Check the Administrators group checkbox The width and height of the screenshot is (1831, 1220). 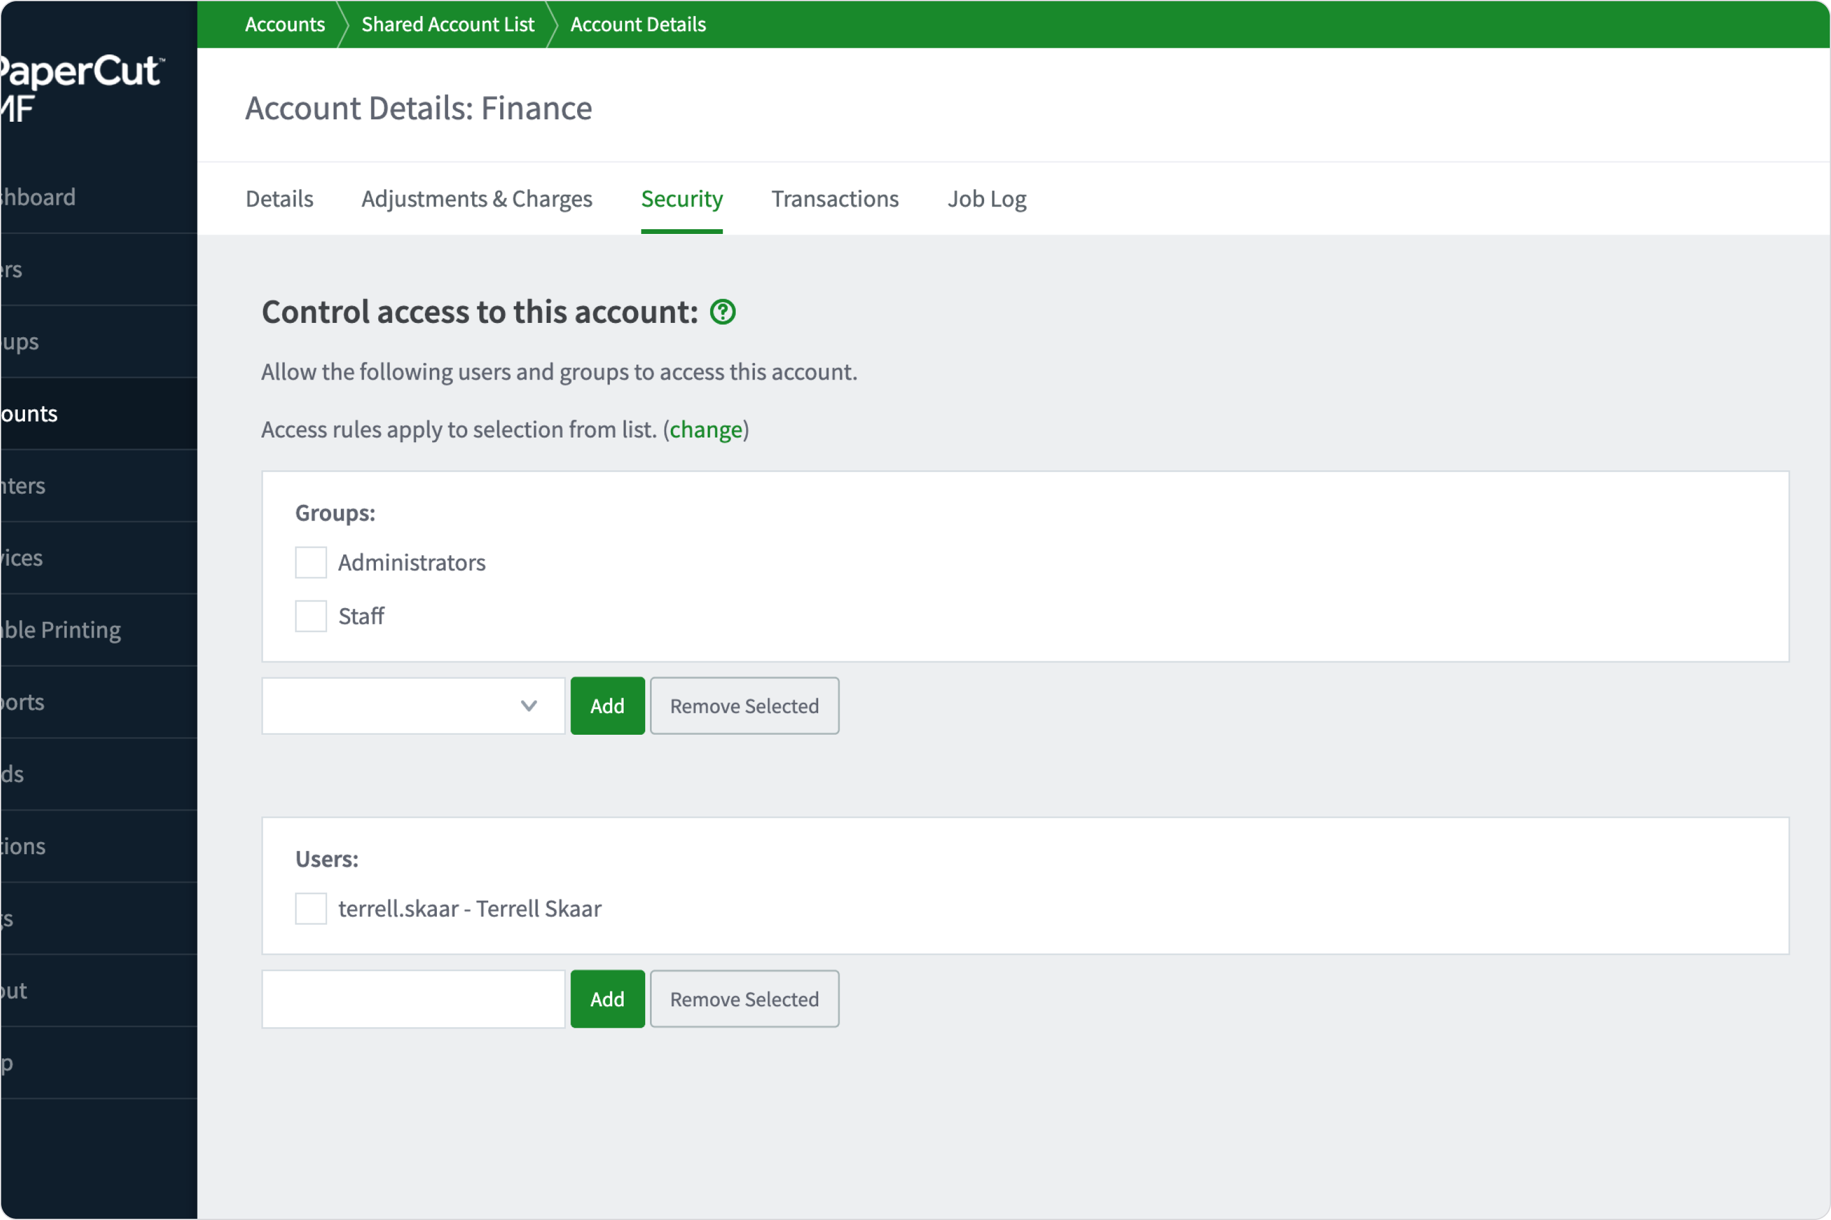310,562
